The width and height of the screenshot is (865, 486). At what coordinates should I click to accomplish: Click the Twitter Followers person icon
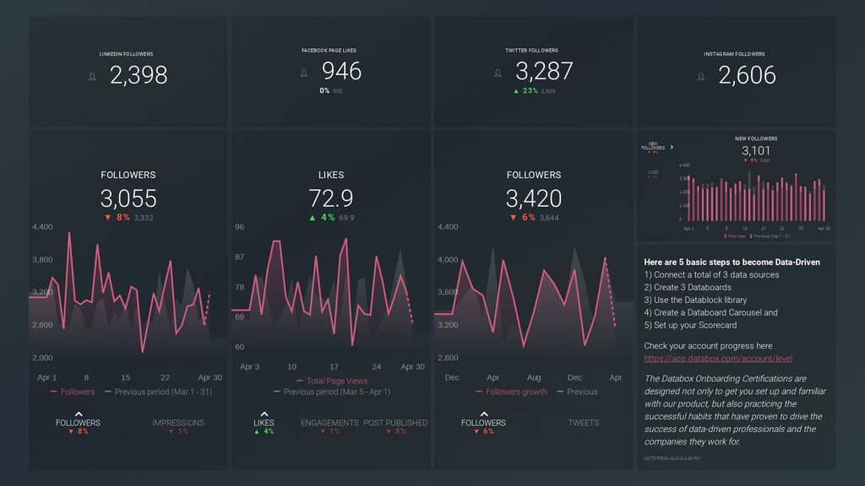(x=498, y=73)
